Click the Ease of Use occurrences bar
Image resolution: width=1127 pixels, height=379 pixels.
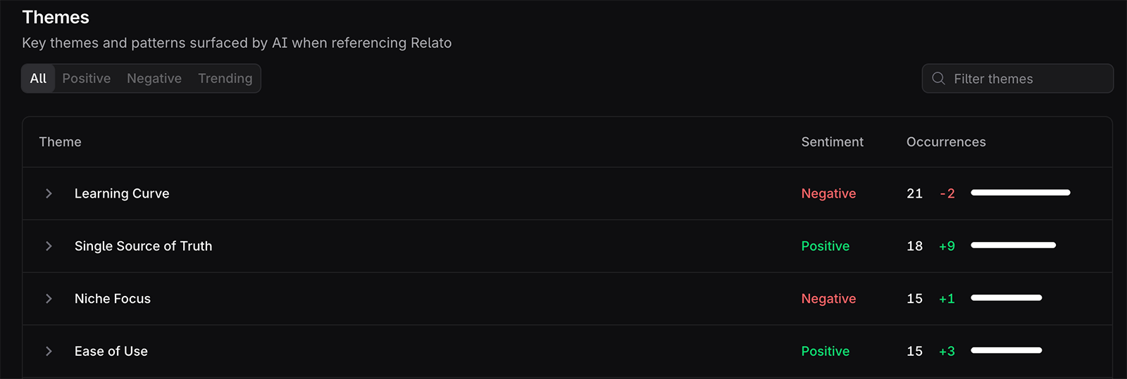pos(1006,350)
